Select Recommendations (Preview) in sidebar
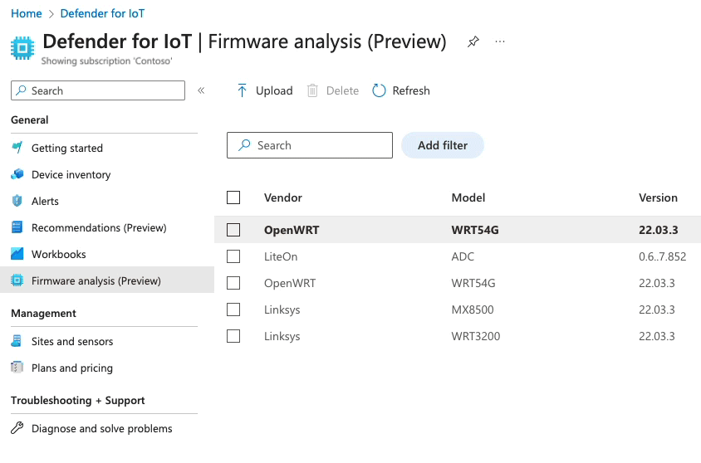The height and width of the screenshot is (463, 701). tap(99, 227)
